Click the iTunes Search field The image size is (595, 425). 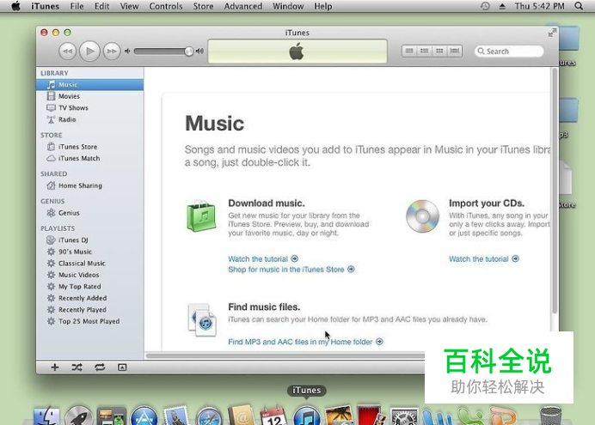tap(509, 52)
